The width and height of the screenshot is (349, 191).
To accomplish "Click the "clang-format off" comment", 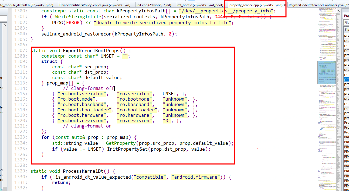I will click(x=89, y=88).
